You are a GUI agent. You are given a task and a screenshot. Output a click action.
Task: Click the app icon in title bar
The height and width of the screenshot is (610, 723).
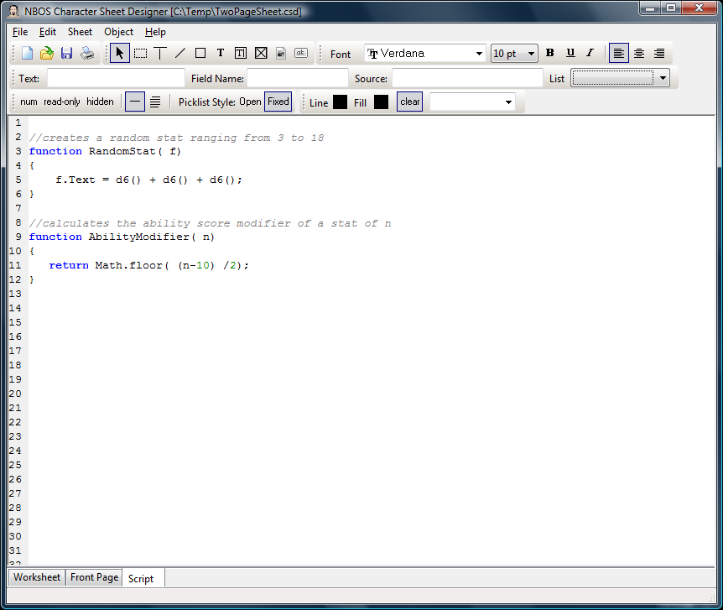click(x=13, y=11)
